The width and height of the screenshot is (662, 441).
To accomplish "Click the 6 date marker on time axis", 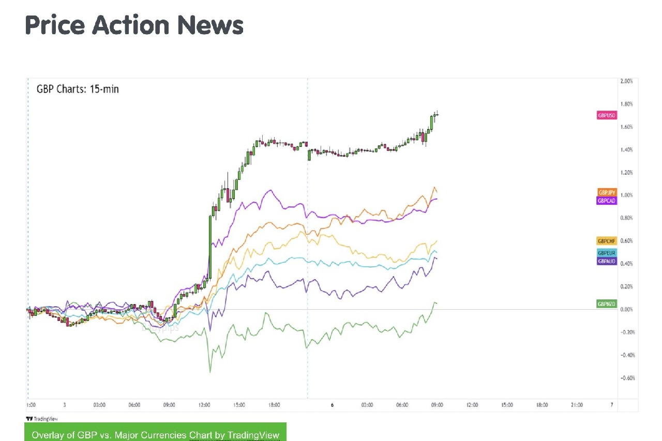I will pos(332,405).
